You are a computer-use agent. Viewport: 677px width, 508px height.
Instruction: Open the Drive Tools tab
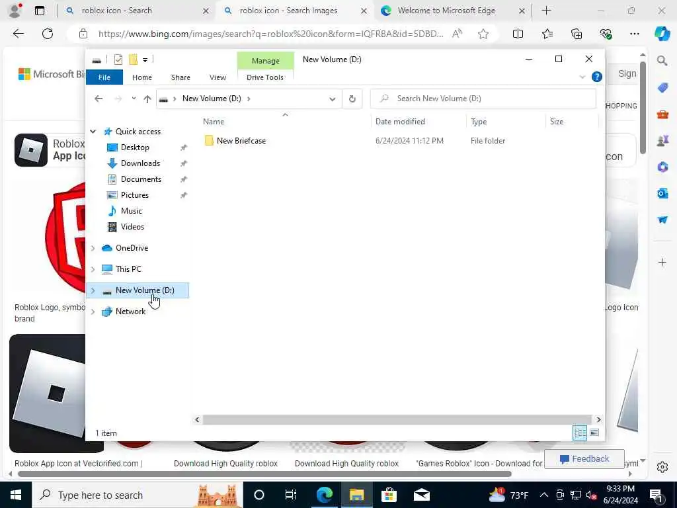tap(265, 77)
